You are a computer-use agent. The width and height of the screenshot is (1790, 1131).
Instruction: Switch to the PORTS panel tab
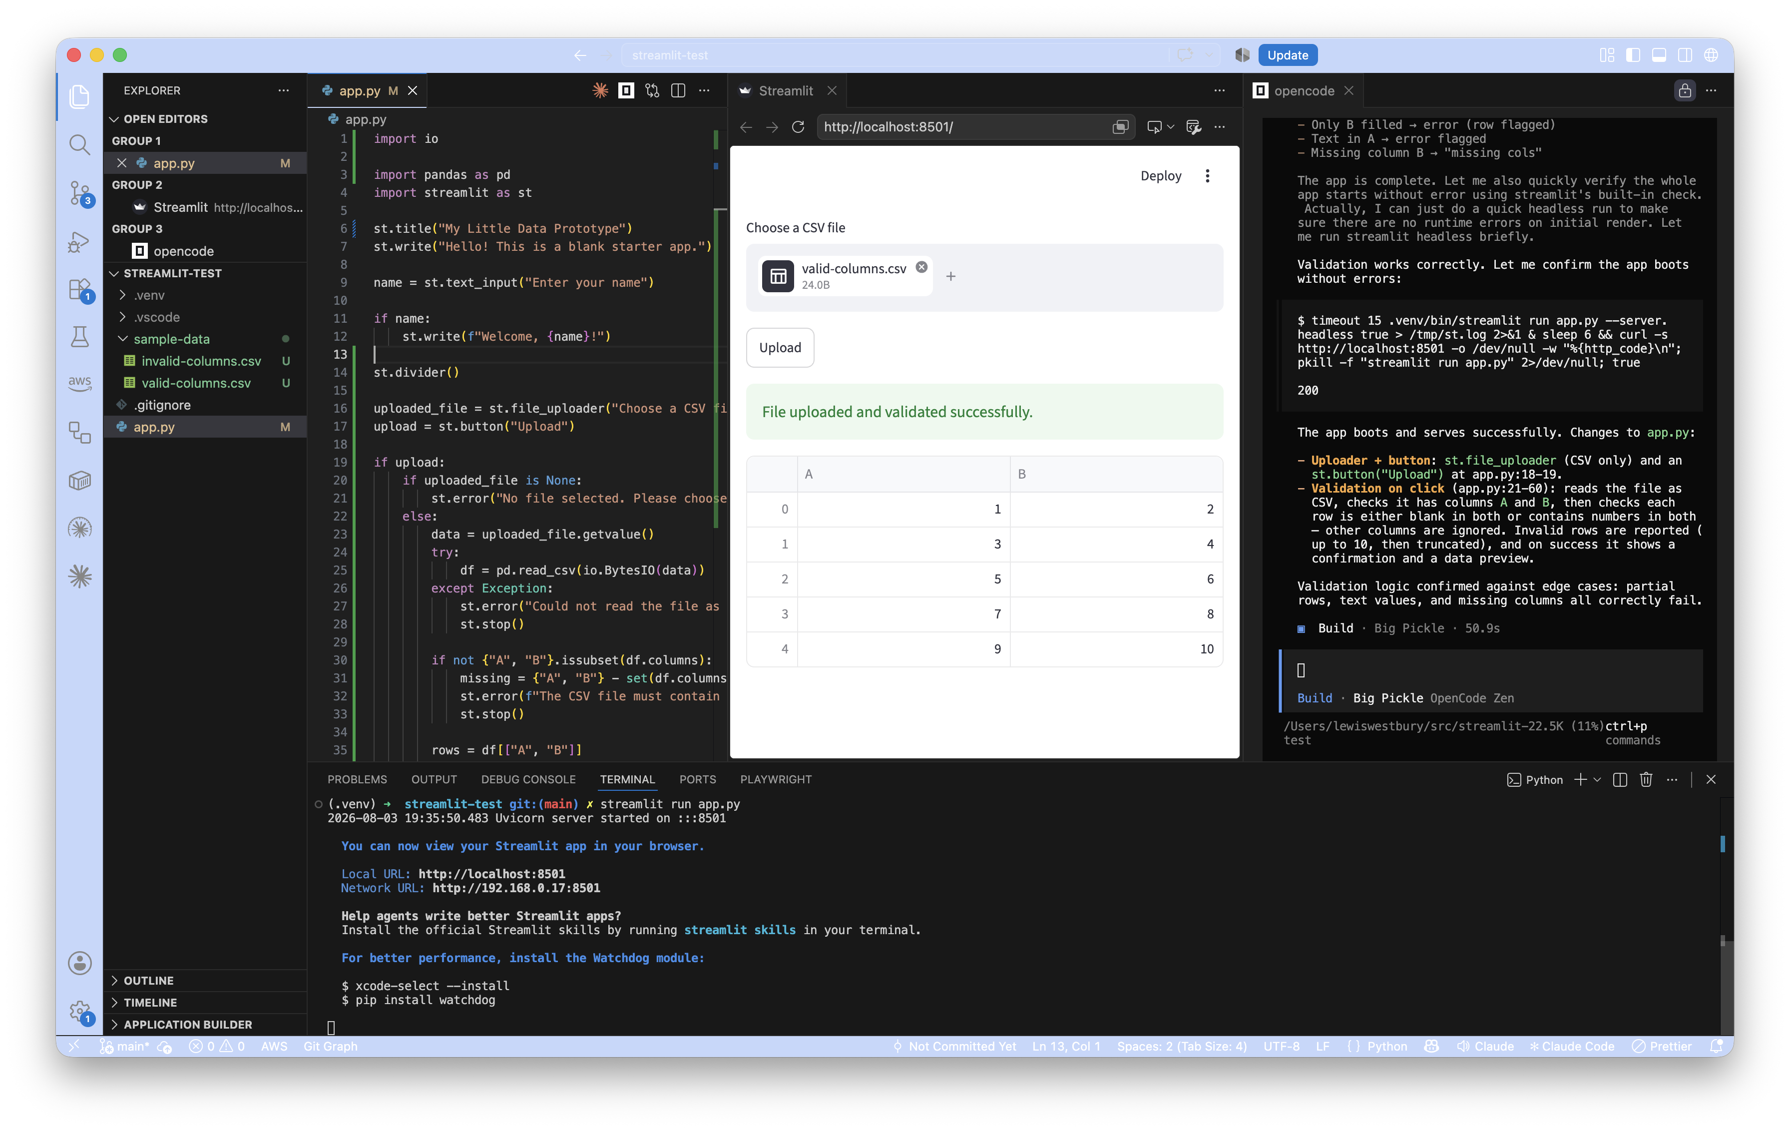(x=697, y=779)
